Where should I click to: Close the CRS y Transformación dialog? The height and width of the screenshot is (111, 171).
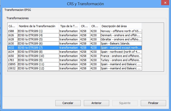(165, 3)
